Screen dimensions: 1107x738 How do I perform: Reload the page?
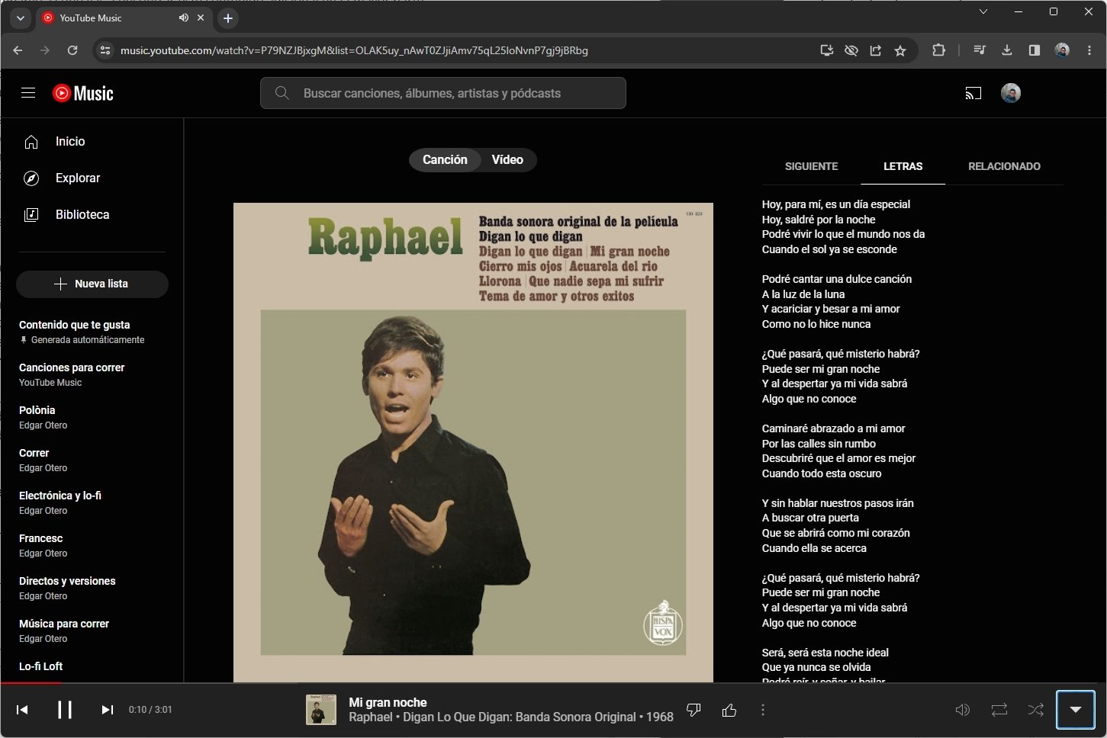tap(72, 50)
